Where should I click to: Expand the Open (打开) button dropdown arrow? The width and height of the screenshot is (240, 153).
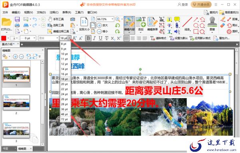tap(6, 33)
